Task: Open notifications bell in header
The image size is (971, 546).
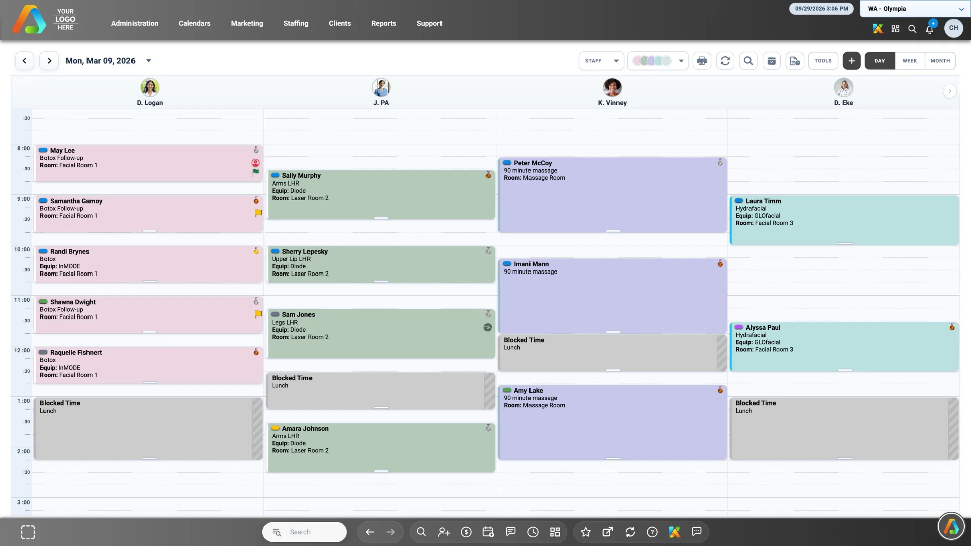Action: (x=930, y=29)
